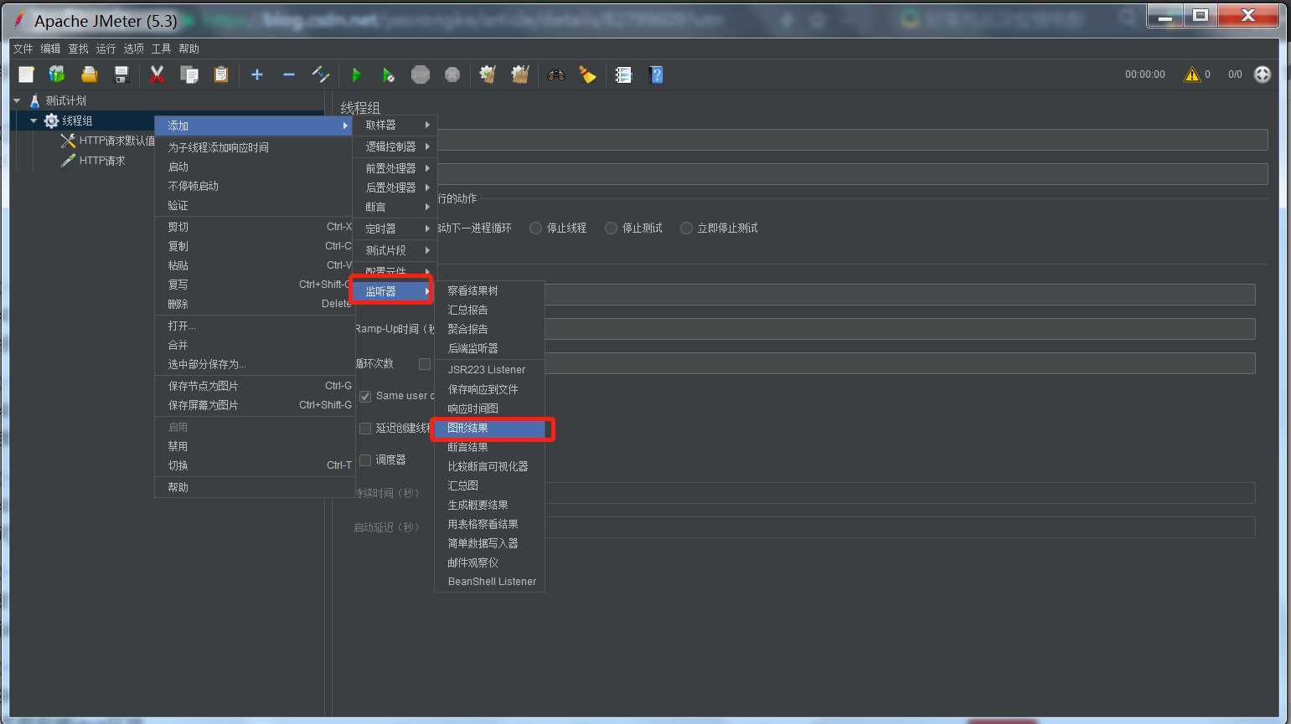Choose 用表格察看结果 listener
Screen dimensions: 1291x724
(x=489, y=524)
